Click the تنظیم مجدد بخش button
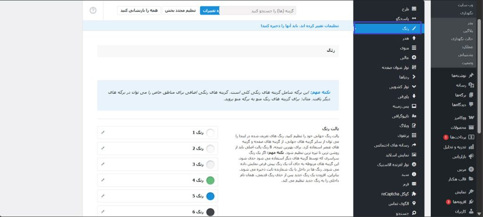 (180, 10)
